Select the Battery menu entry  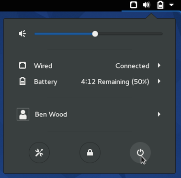coord(90,82)
